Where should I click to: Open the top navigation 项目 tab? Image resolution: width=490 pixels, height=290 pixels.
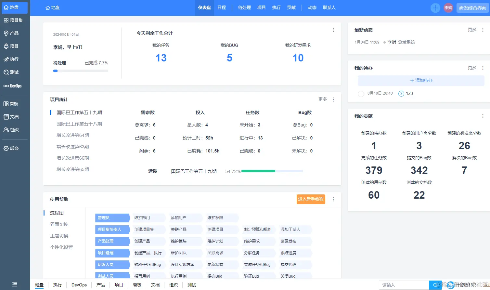(x=262, y=8)
